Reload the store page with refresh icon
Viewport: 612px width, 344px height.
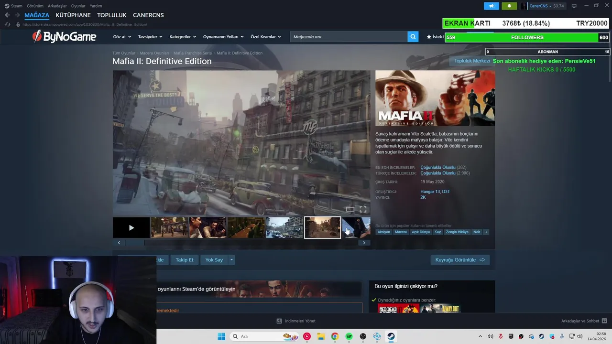[x=7, y=24]
